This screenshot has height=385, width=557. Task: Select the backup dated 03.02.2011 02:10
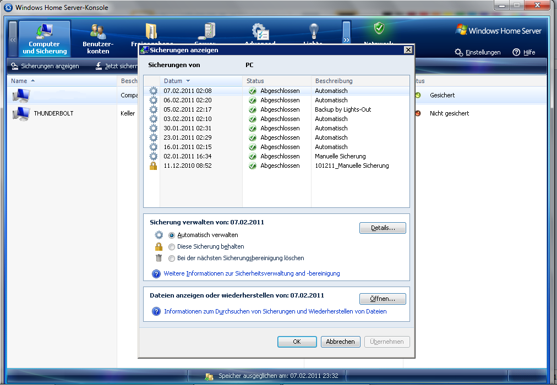pos(276,119)
